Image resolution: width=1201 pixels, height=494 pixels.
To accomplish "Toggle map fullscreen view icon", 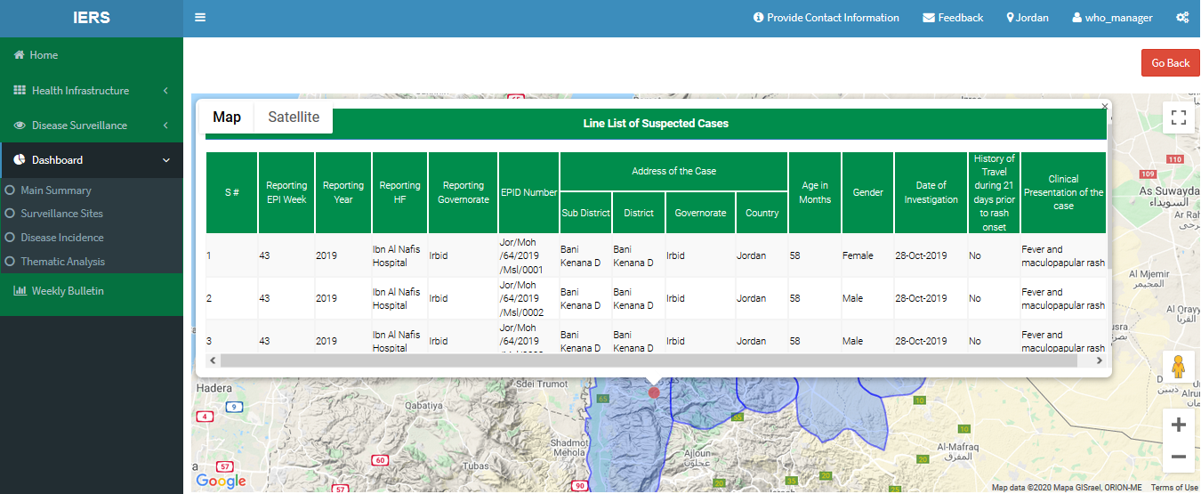I will pyautogui.click(x=1179, y=118).
